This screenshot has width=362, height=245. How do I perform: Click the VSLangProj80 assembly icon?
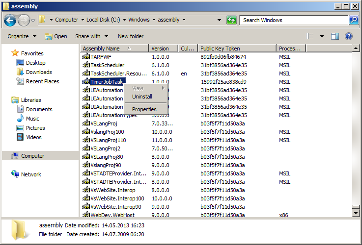(86, 157)
